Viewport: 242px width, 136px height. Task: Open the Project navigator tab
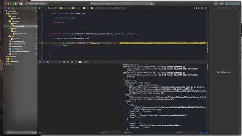tap(5, 8)
